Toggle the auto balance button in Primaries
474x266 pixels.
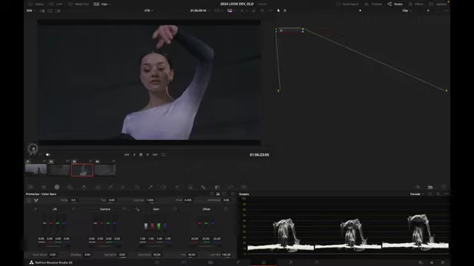29,200
